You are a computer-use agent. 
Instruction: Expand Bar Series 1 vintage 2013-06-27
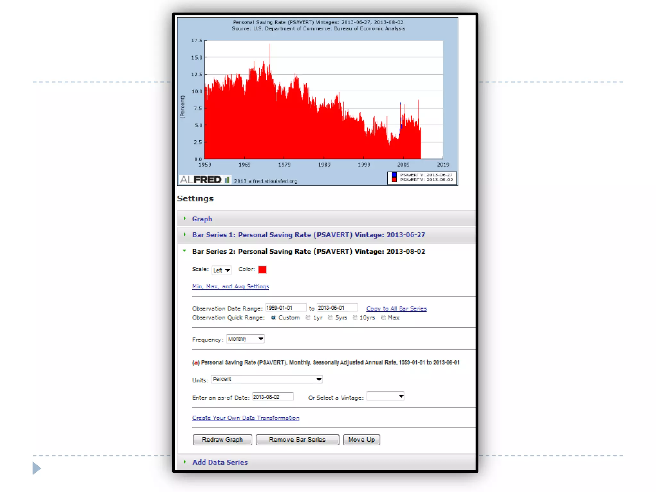[308, 235]
